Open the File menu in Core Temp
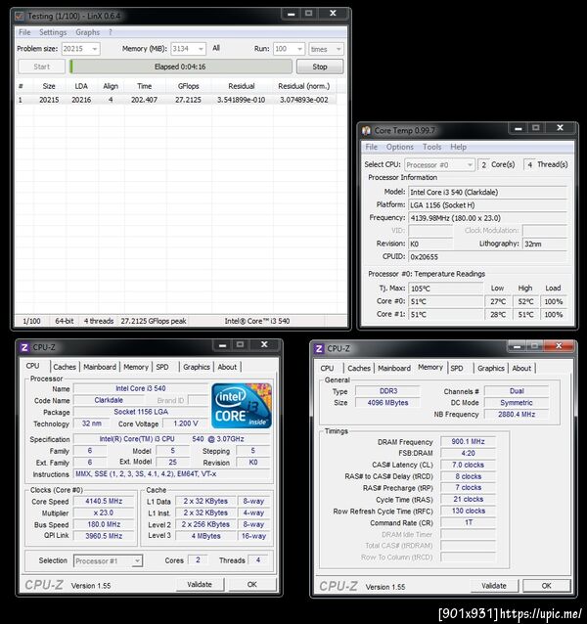This screenshot has height=624, width=587. pyautogui.click(x=372, y=147)
